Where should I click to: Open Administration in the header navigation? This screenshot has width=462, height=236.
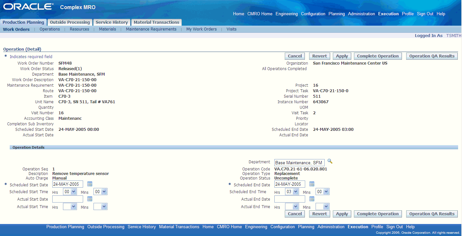pyautogui.click(x=361, y=14)
